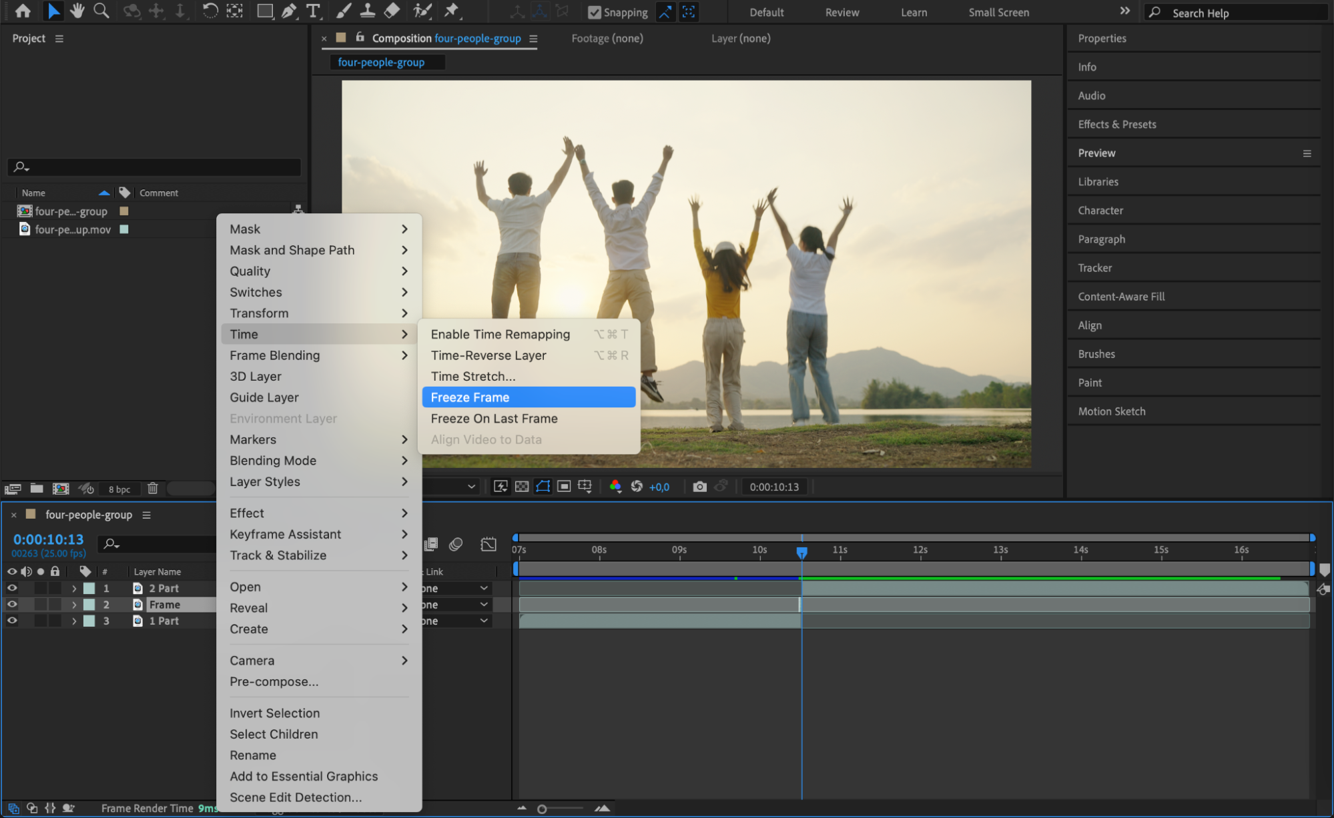
Task: Select the Hand tool in toolbar
Action: point(77,11)
